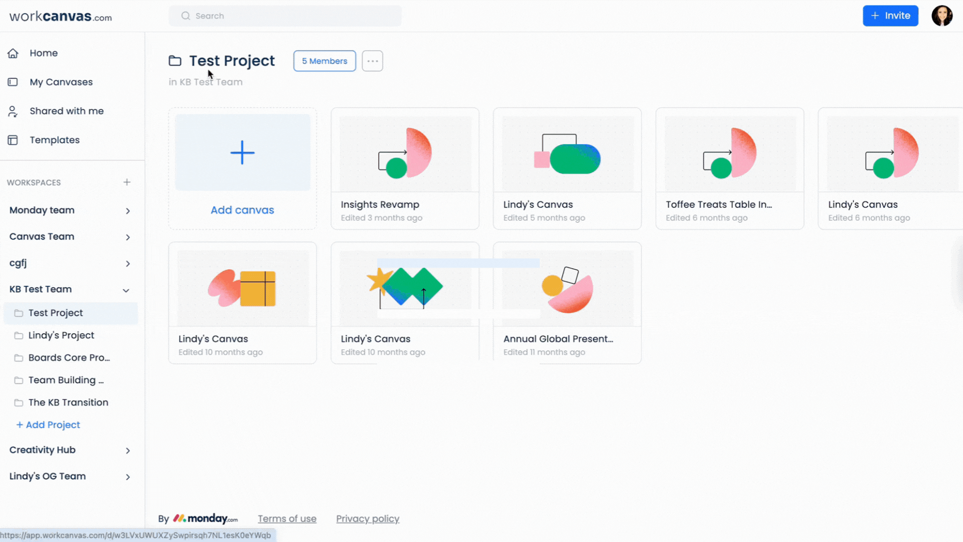Click the monday.com logo in footer
The width and height of the screenshot is (963, 542).
[x=206, y=519]
